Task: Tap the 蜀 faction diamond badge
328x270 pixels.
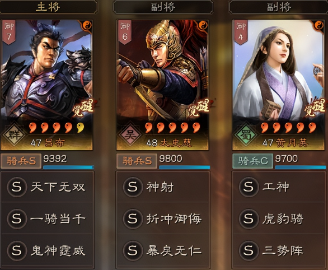Action: (246, 134)
